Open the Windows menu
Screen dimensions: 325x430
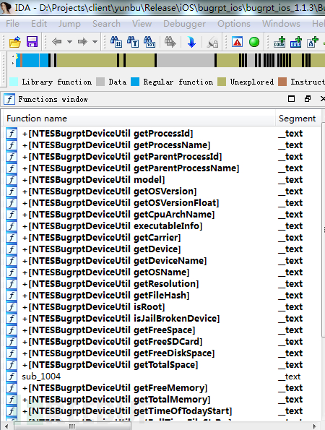point(281,24)
